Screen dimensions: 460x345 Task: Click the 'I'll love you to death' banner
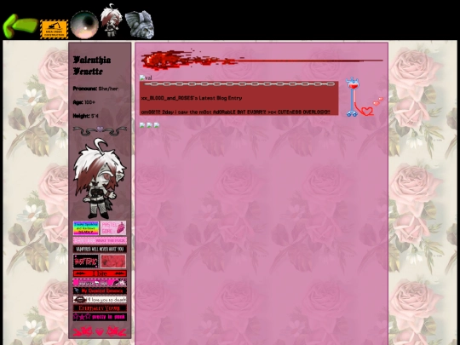click(100, 299)
